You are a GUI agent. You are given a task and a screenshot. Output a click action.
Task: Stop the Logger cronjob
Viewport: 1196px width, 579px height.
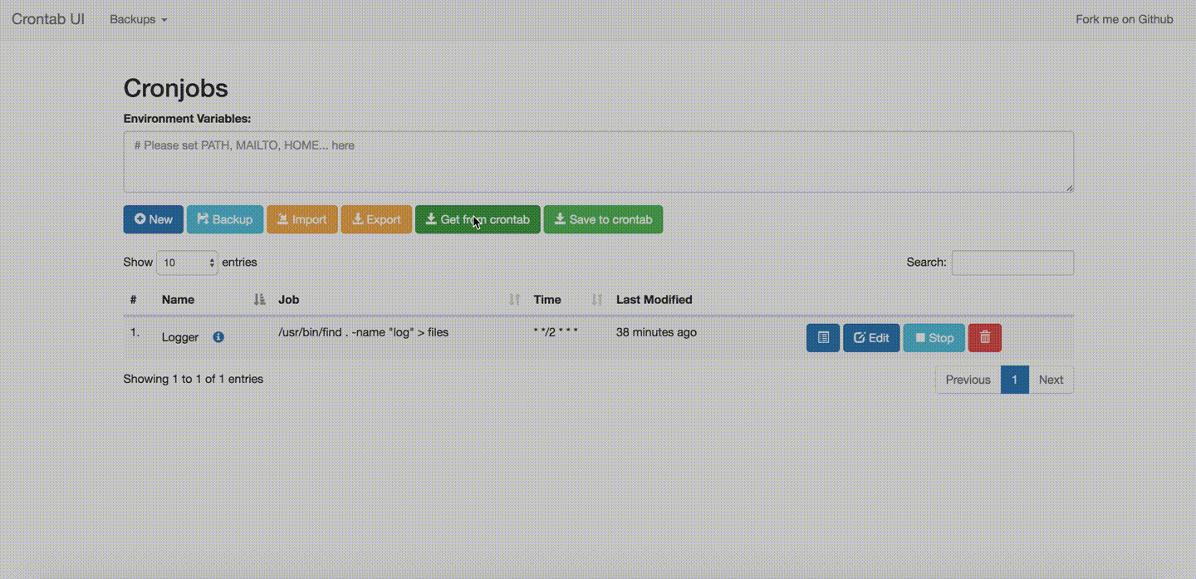click(934, 338)
